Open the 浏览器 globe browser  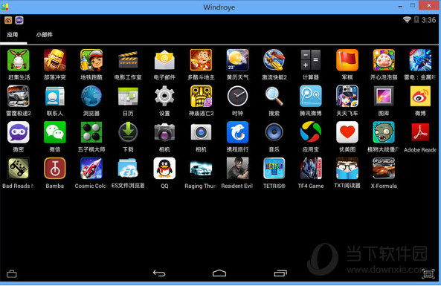(91, 96)
